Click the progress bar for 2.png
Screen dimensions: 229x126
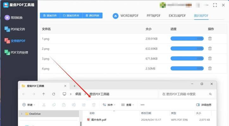(x=187, y=49)
